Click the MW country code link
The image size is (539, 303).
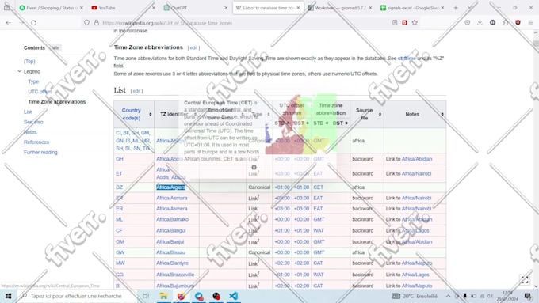[x=120, y=263]
